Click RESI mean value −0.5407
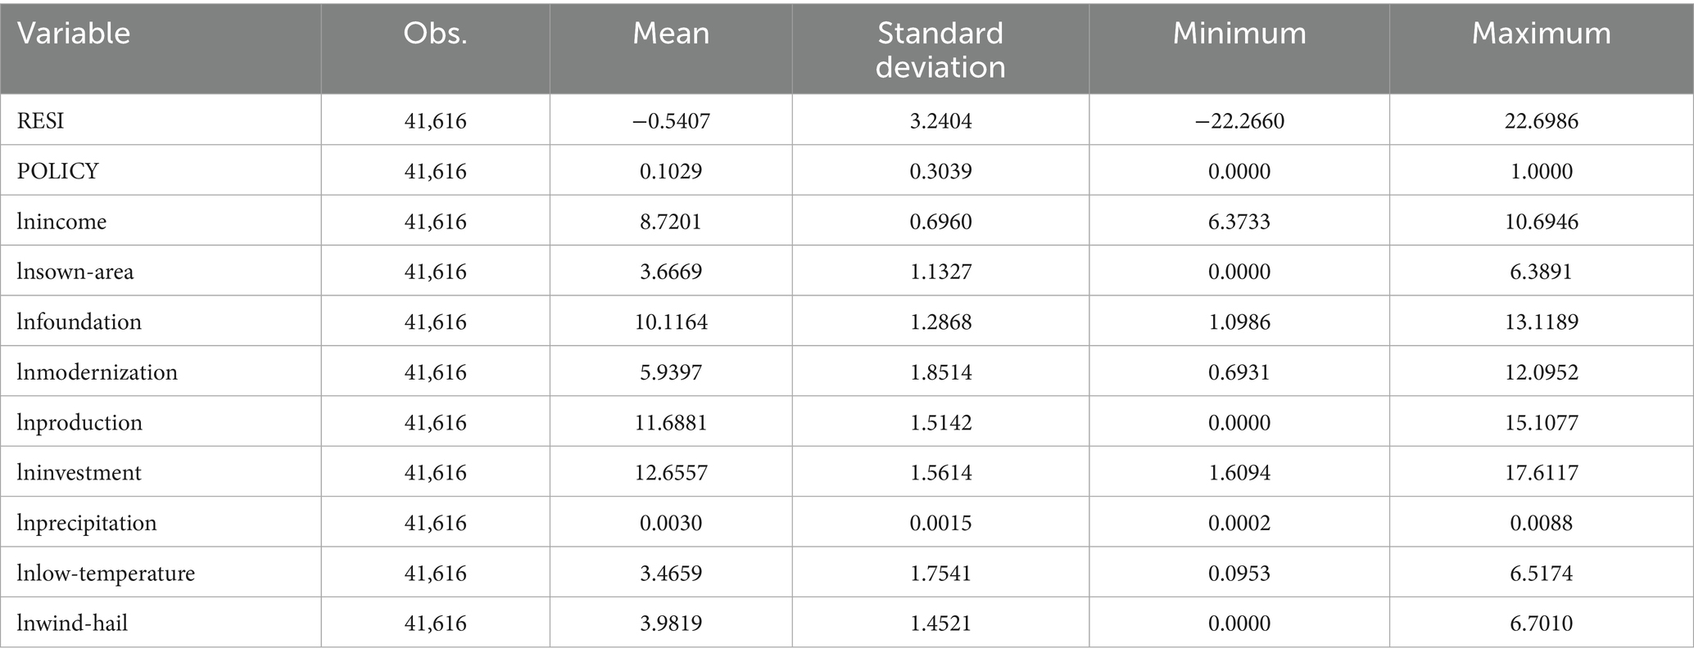 pyautogui.click(x=671, y=121)
